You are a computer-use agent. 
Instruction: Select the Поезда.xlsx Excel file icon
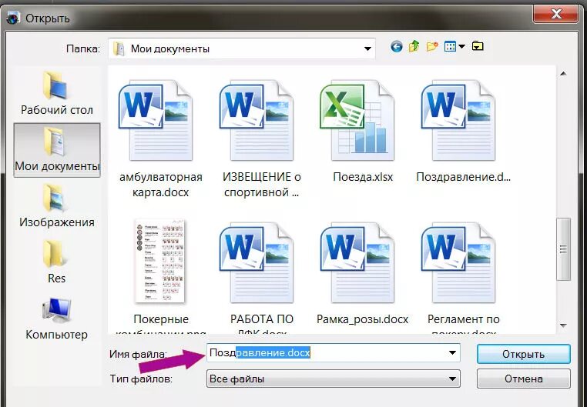click(x=357, y=120)
